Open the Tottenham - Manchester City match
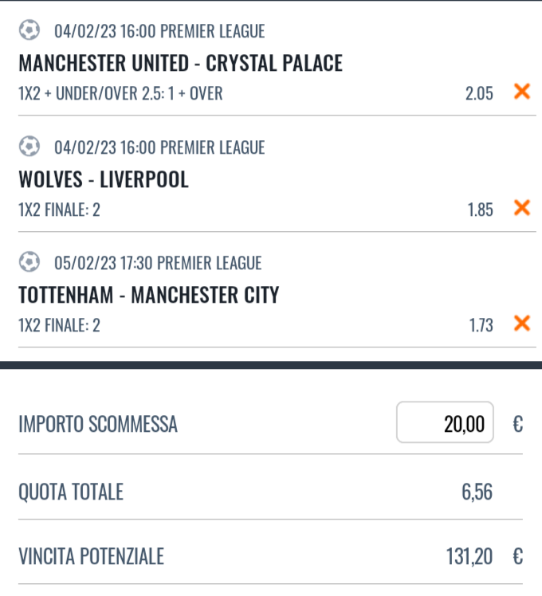542x596 pixels. (x=148, y=296)
